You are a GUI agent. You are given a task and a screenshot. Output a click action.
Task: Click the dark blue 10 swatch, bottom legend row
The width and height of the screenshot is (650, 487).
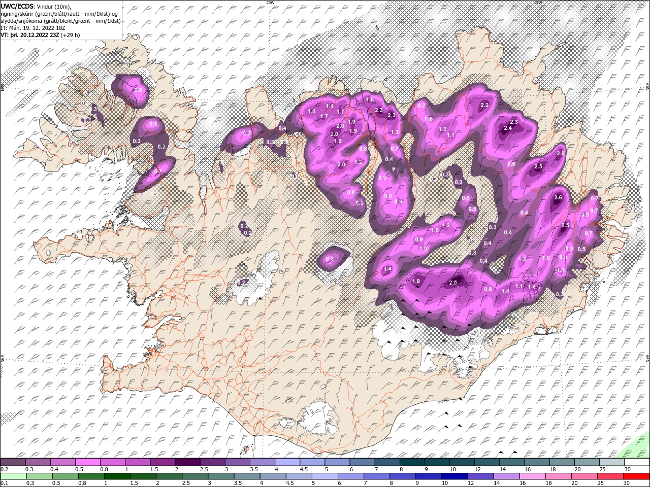point(454,476)
